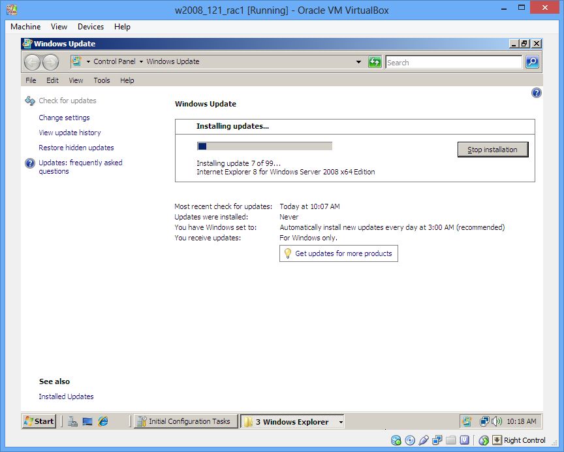Screen dimensions: 564x452
Task: Click the Back navigation arrow button
Action: (32, 63)
